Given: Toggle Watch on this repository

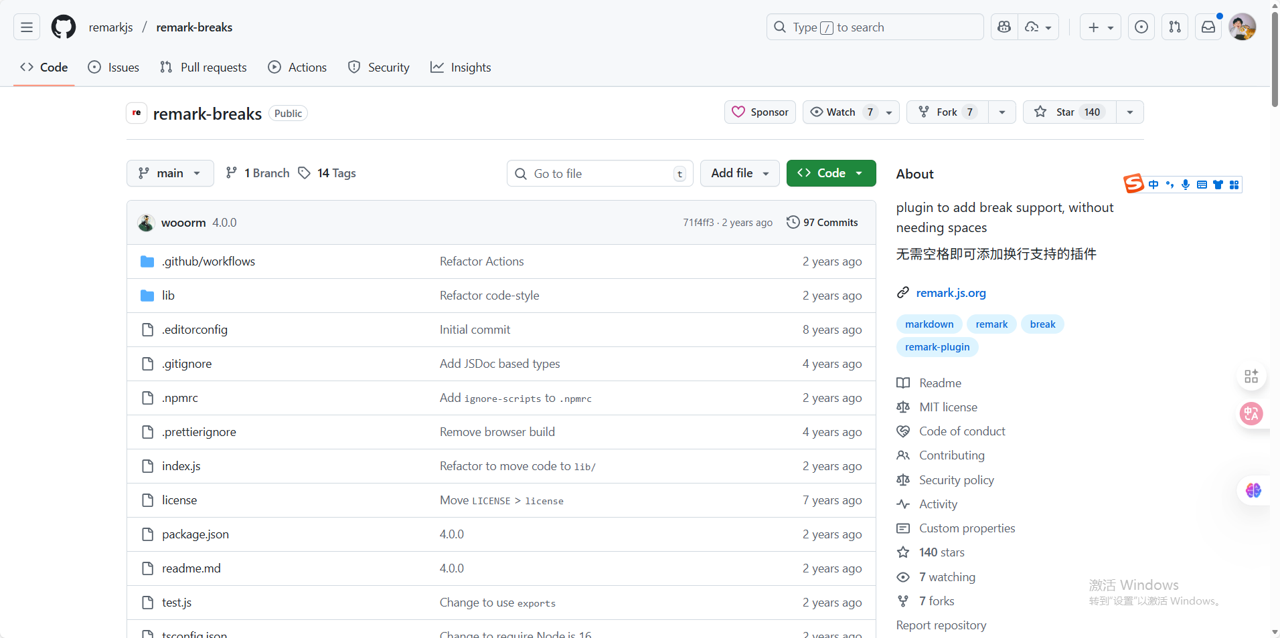Looking at the screenshot, I should coord(851,112).
